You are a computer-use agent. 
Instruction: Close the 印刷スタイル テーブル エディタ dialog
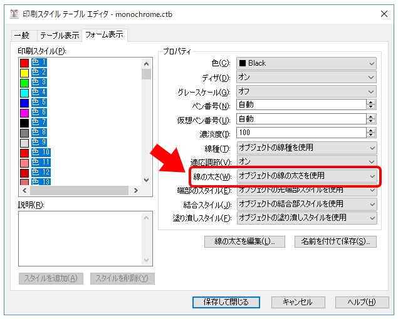[x=384, y=14]
